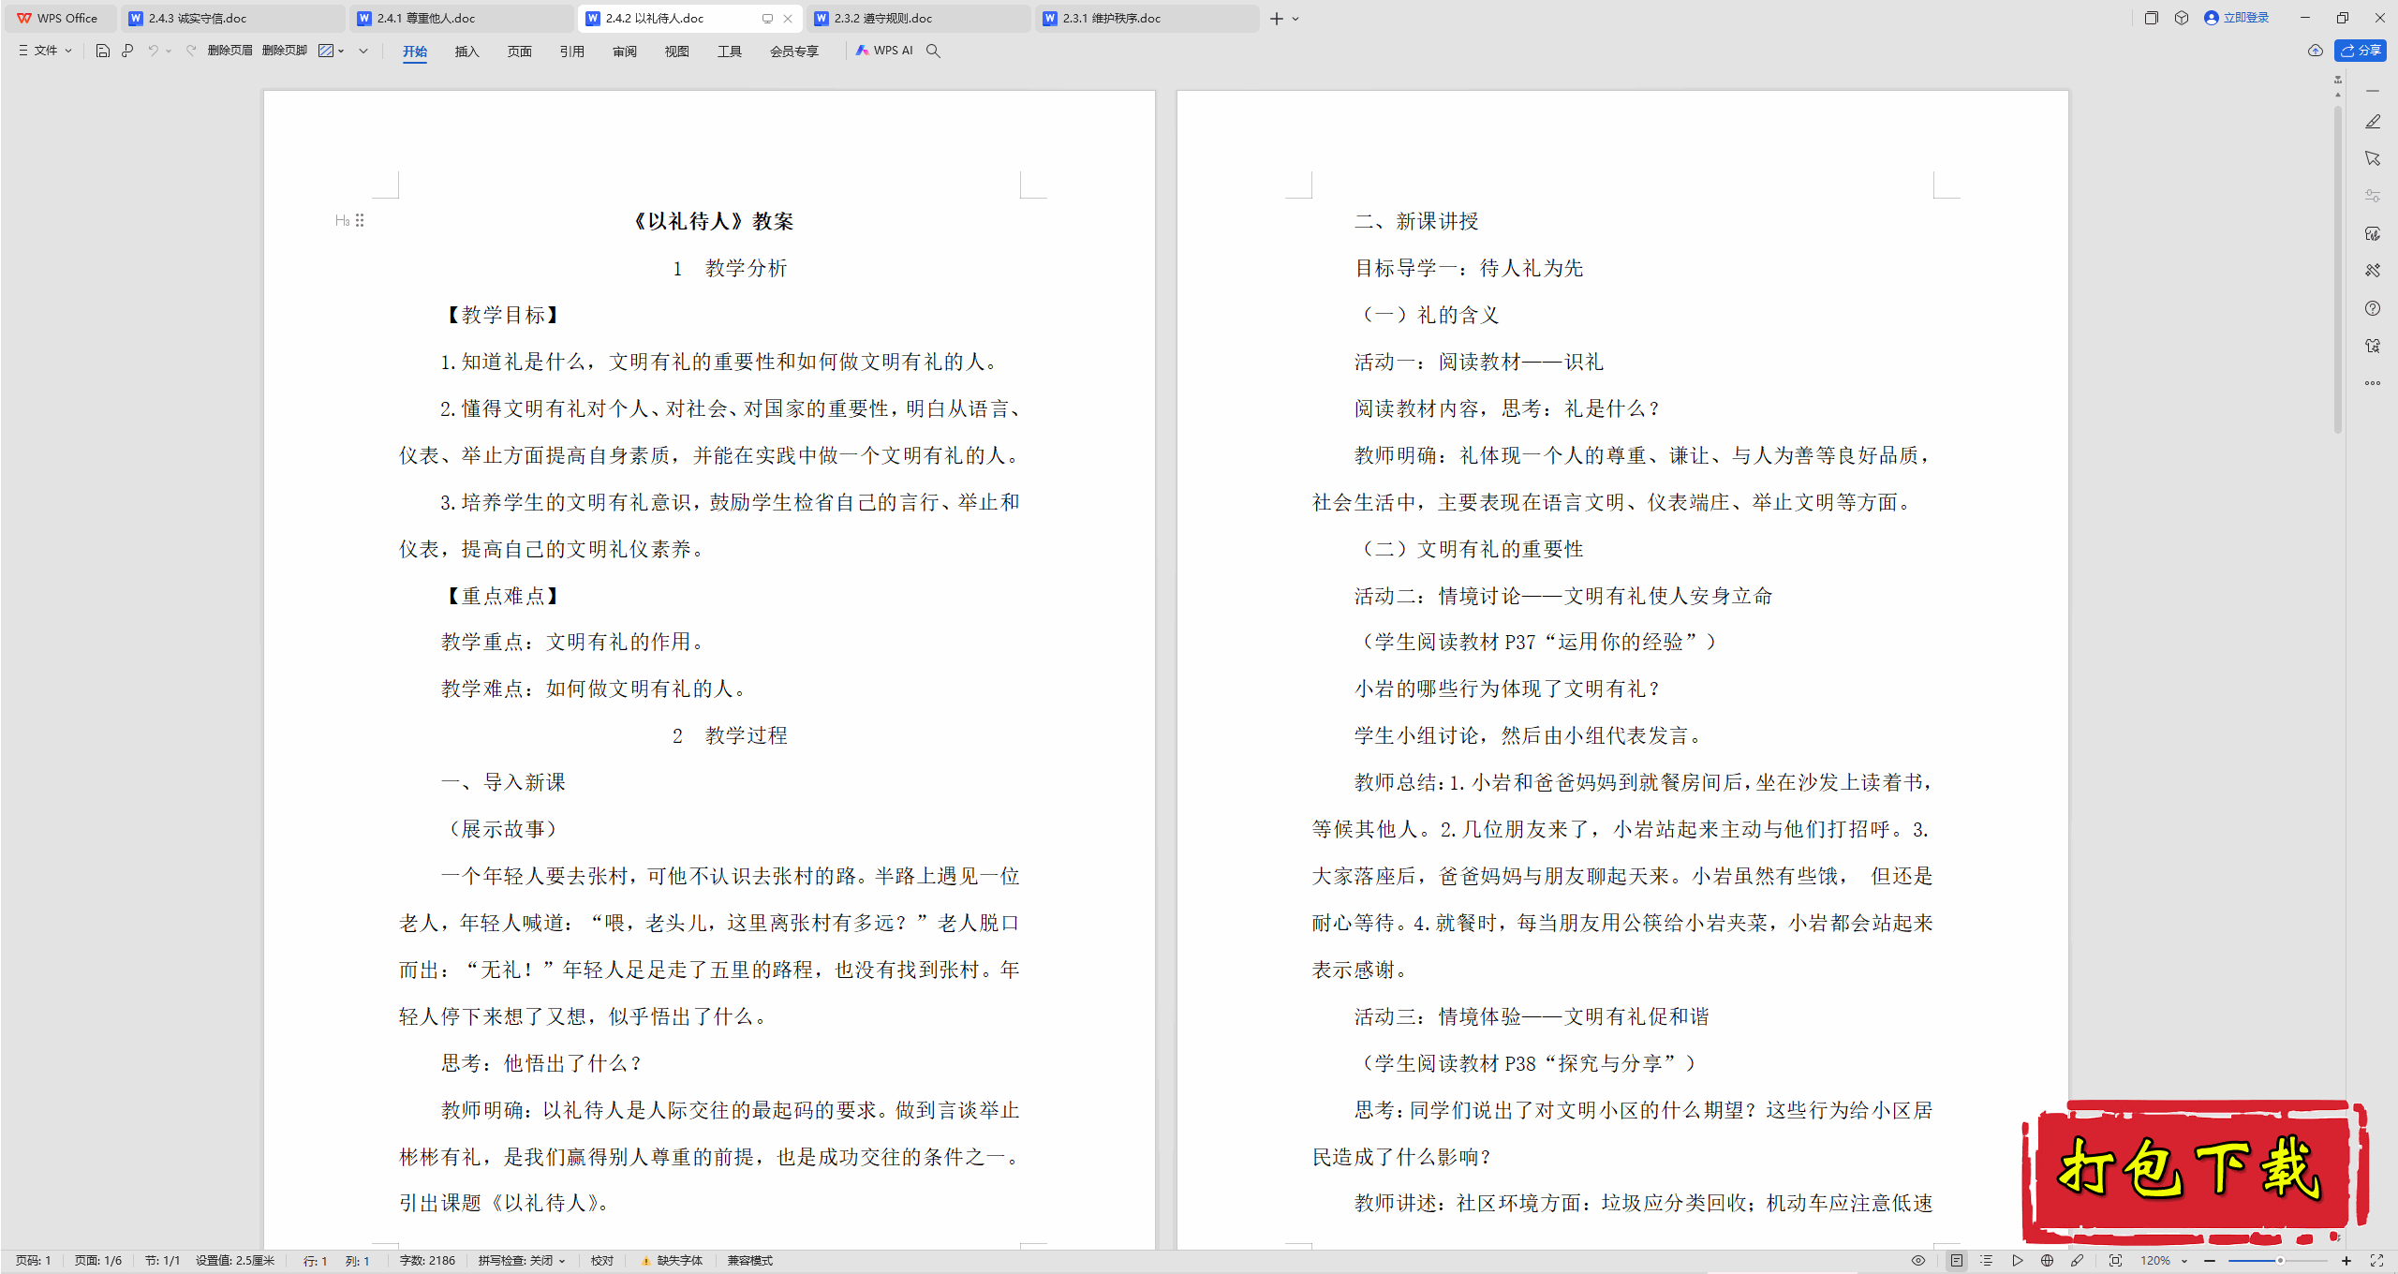2398x1274 pixels.
Task: Open the 120% zoom level dropdown
Action: [x=2163, y=1261]
